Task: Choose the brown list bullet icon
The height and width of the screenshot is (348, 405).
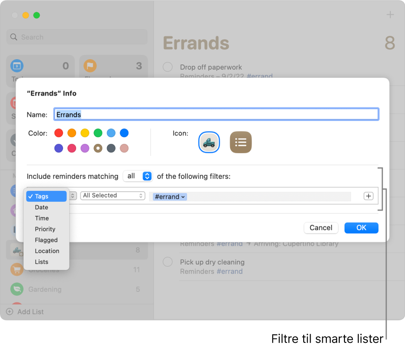Action: point(241,142)
